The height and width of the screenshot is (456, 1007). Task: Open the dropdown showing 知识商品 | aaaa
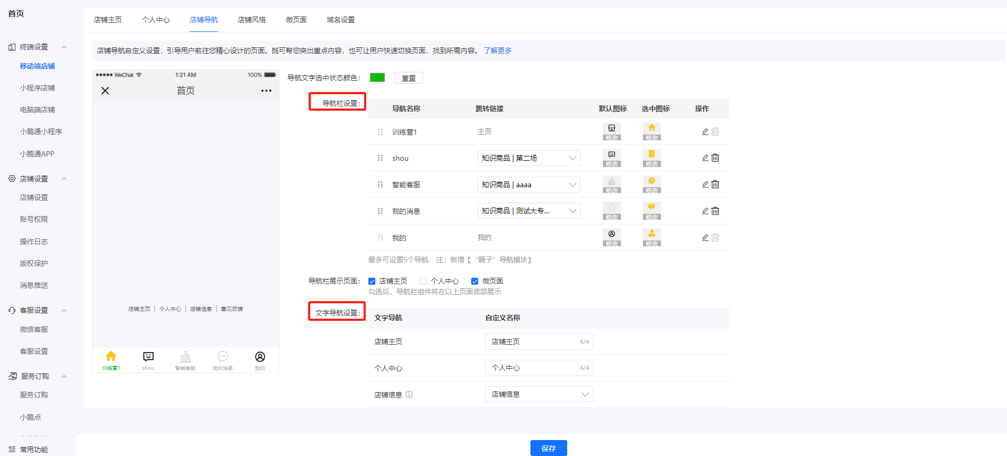coord(529,185)
